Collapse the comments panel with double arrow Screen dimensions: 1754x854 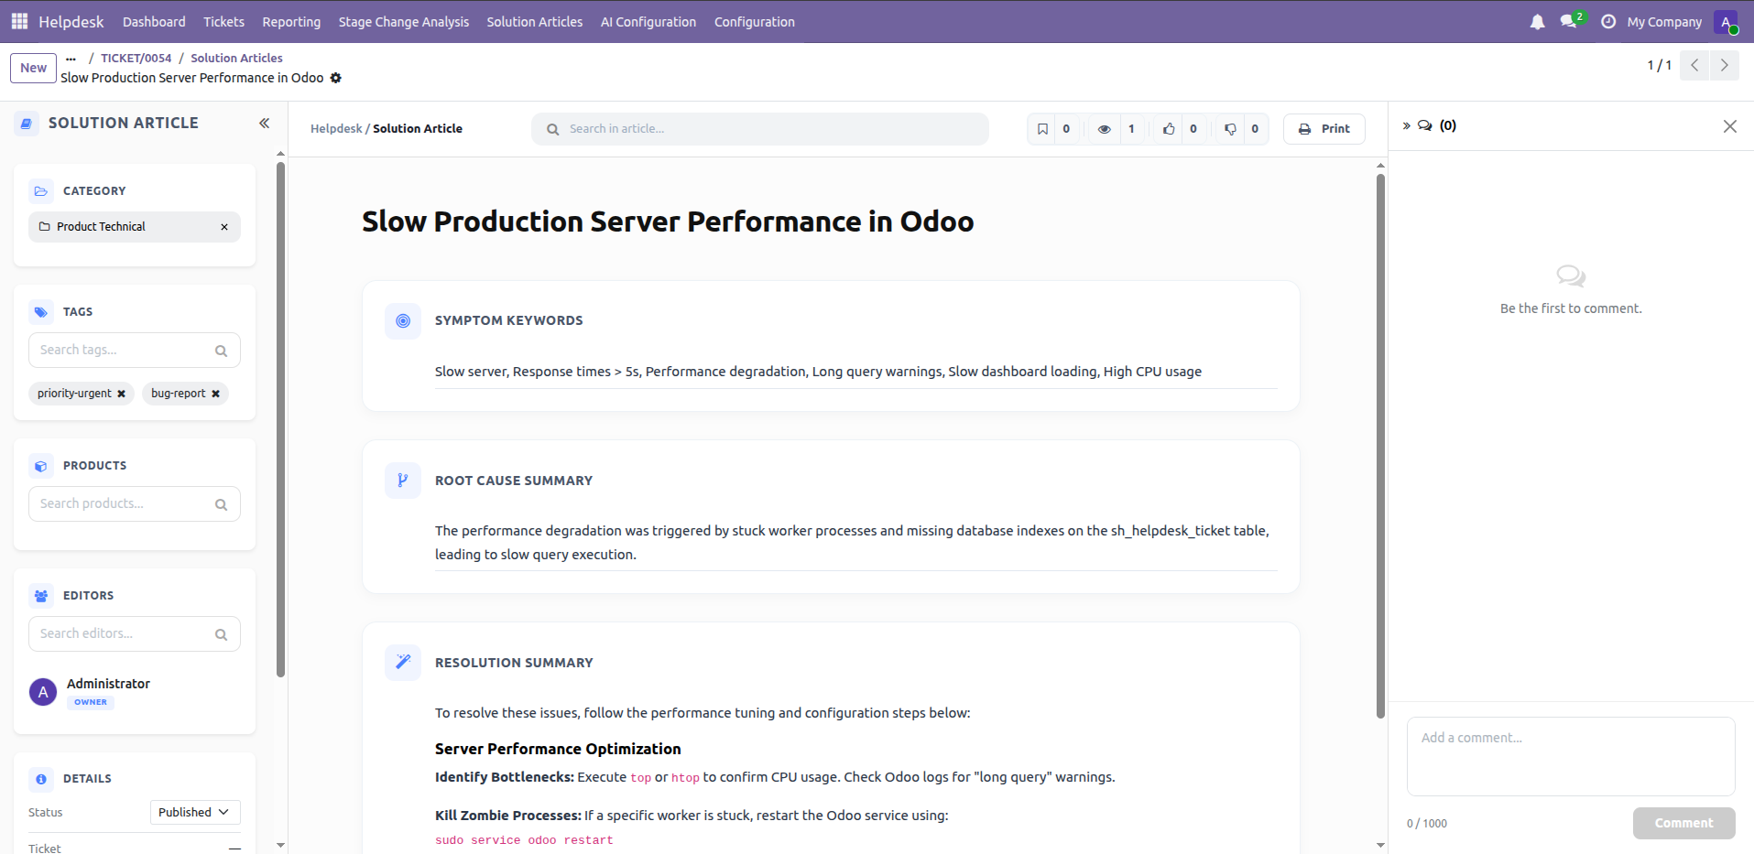pos(1406,125)
